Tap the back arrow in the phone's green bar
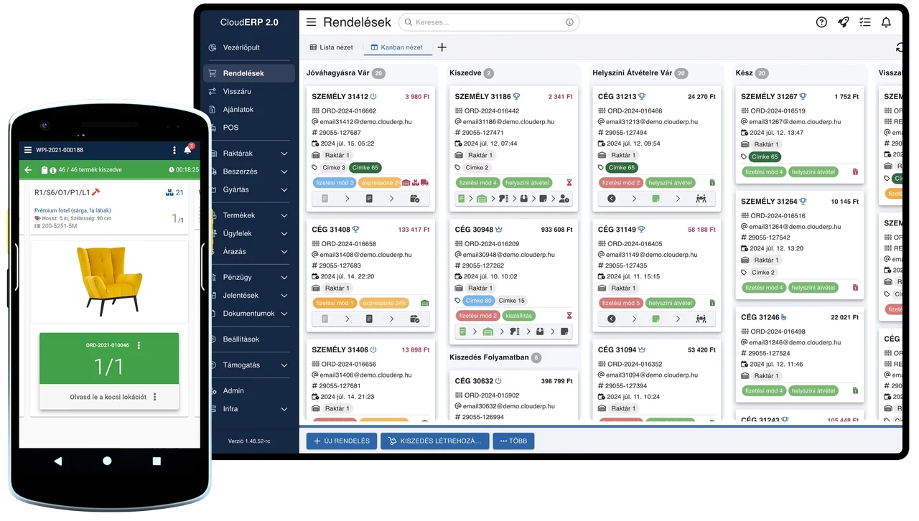This screenshot has width=919, height=521. pos(28,170)
